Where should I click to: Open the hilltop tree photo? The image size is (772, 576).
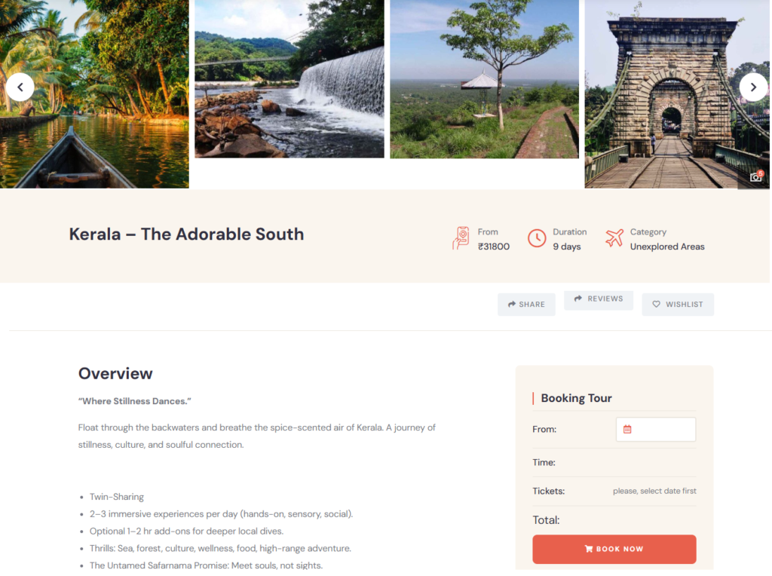point(485,78)
